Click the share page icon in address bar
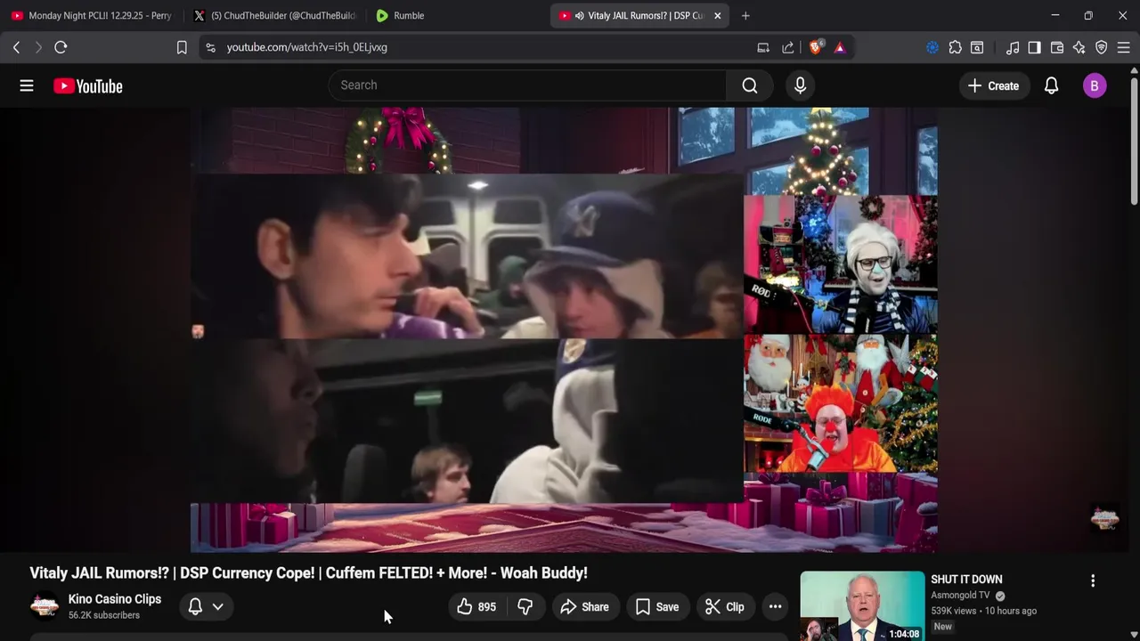The image size is (1140, 641). coord(788,47)
